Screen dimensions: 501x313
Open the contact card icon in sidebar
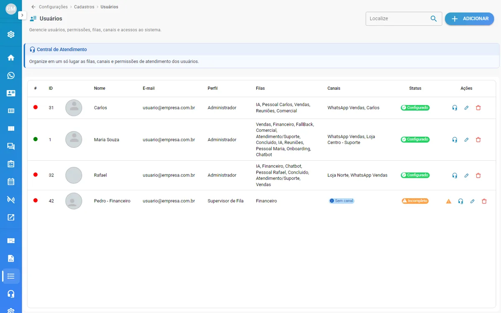(x=11, y=93)
